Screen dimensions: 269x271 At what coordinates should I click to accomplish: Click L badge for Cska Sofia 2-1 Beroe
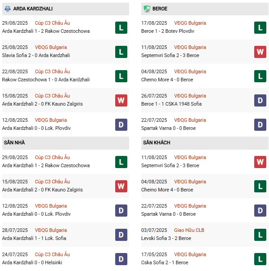(260, 259)
